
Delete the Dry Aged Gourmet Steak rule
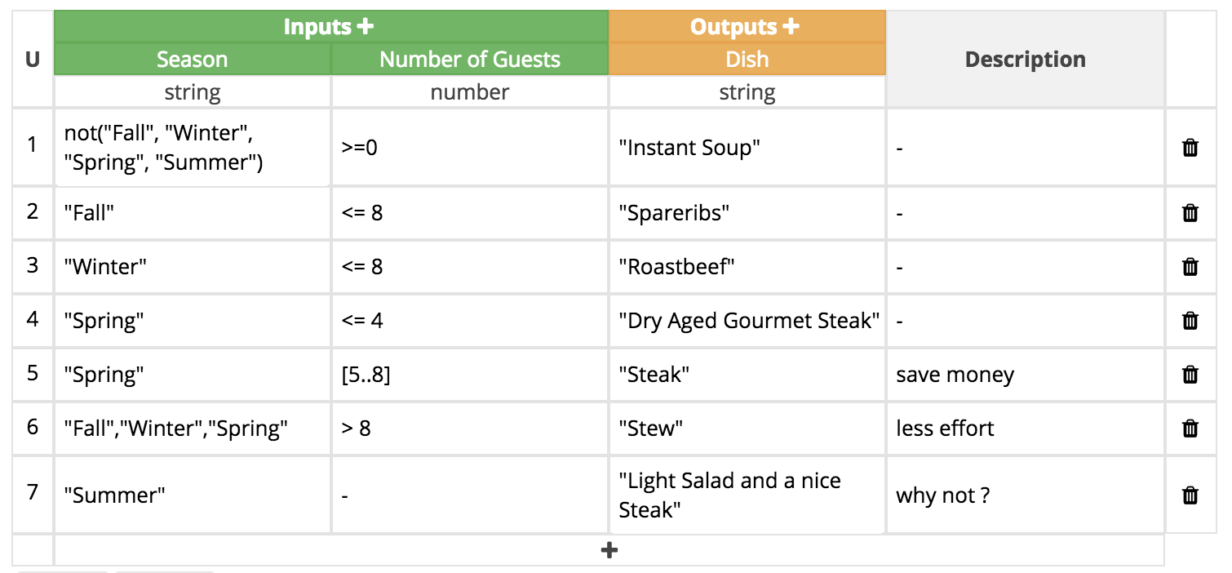[1190, 321]
